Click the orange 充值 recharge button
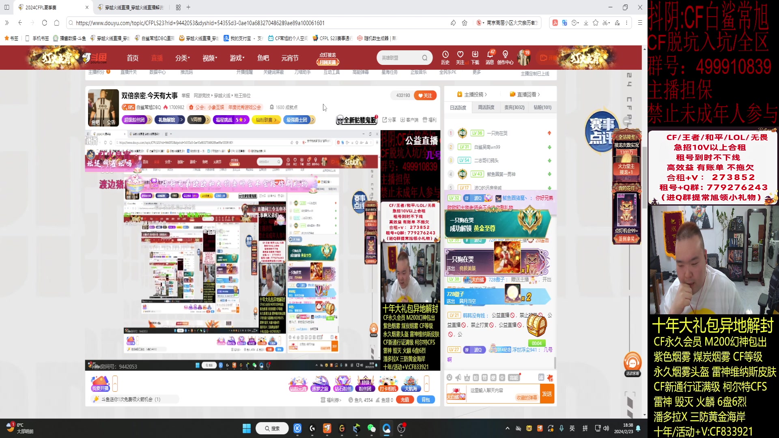 405,399
